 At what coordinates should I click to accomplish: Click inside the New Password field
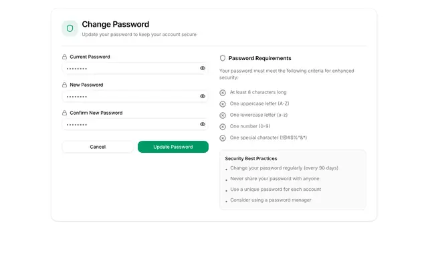(x=135, y=96)
